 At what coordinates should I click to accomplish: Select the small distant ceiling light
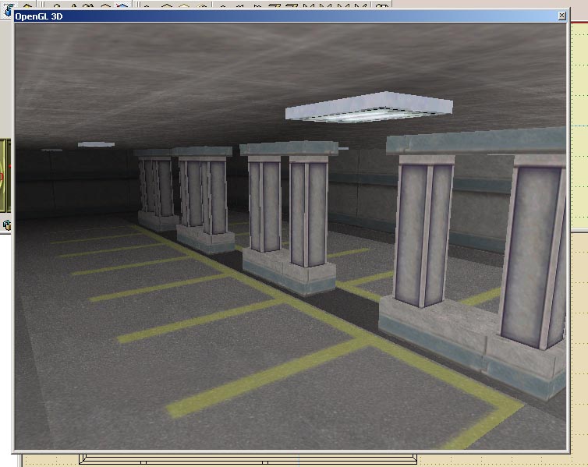96,144
